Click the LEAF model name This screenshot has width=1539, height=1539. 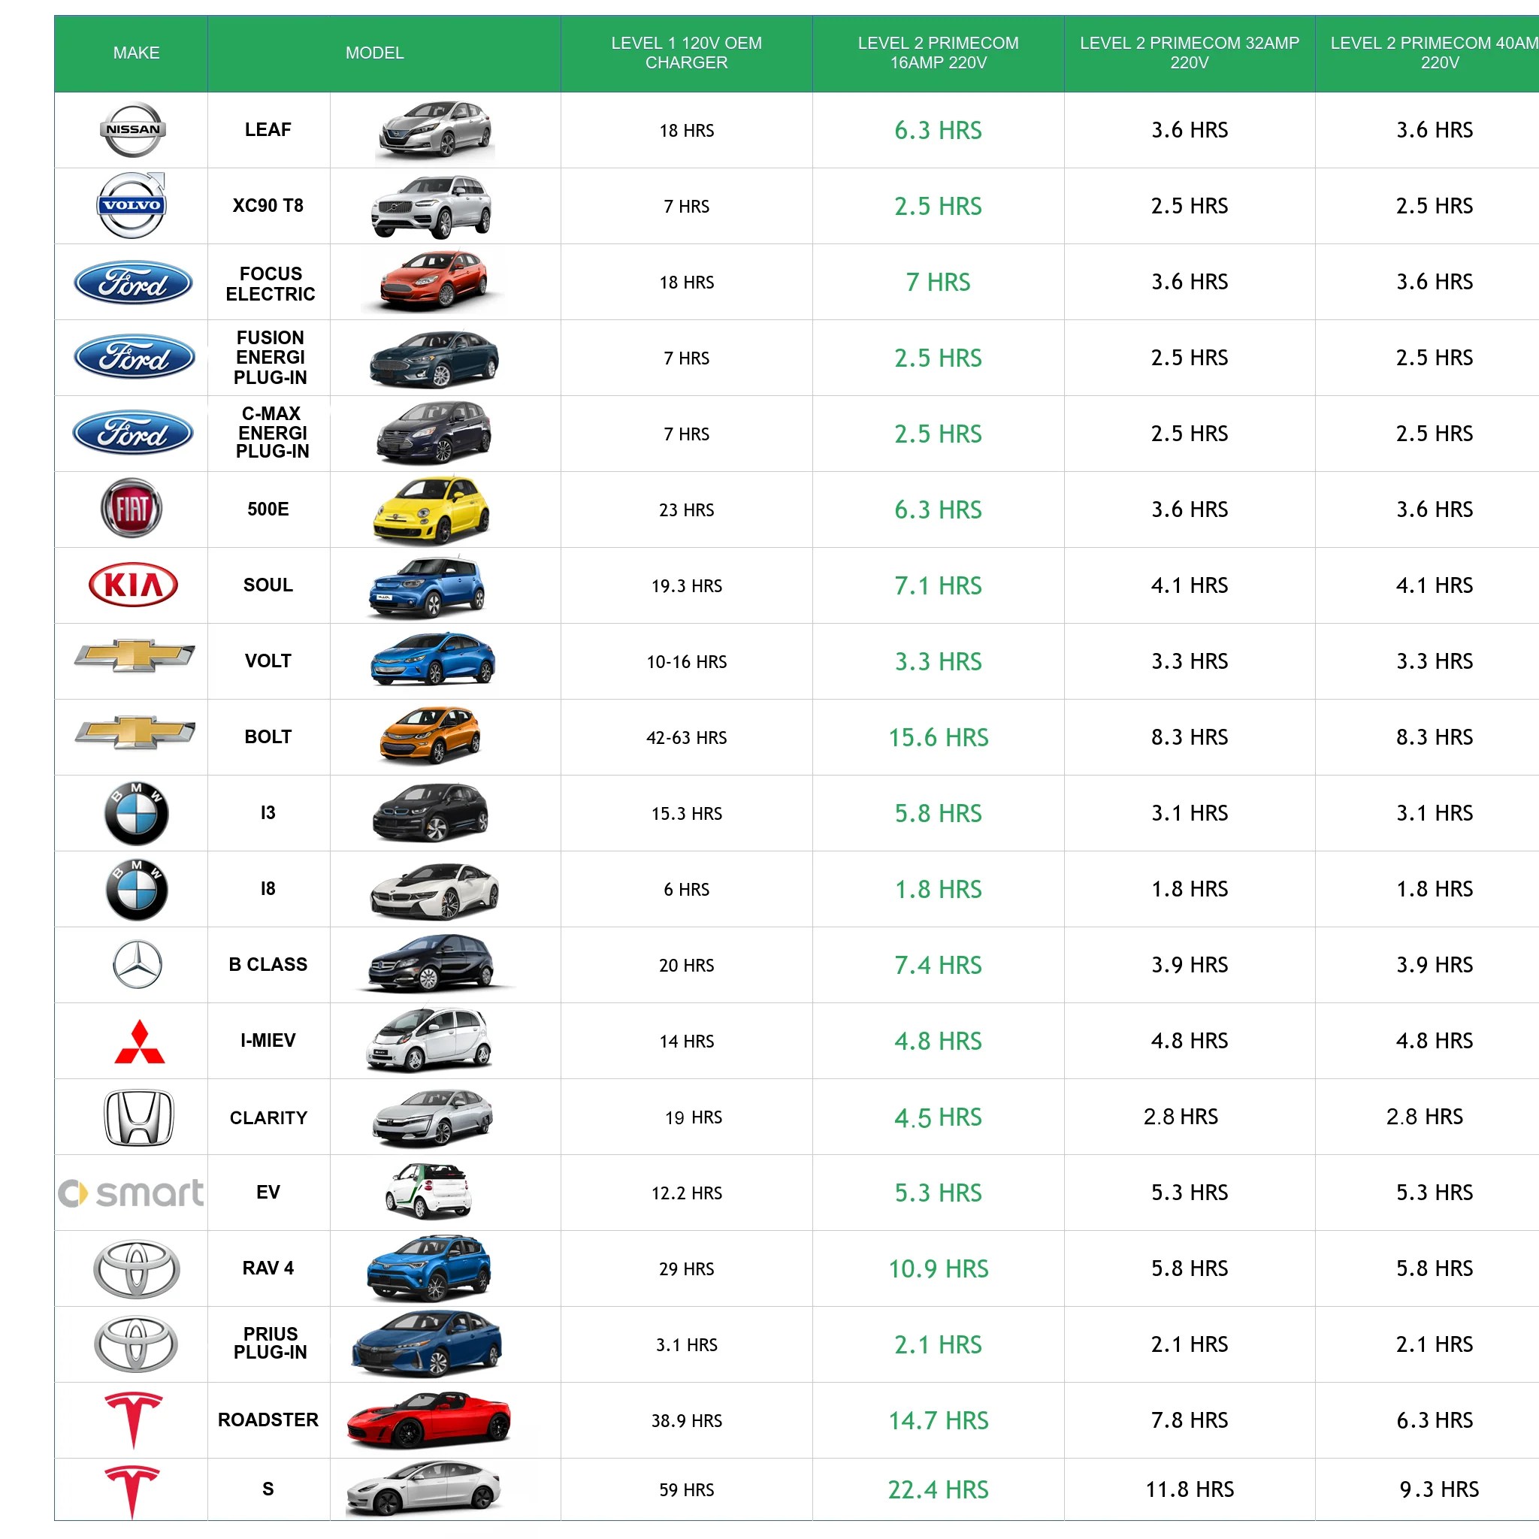pos(268,130)
